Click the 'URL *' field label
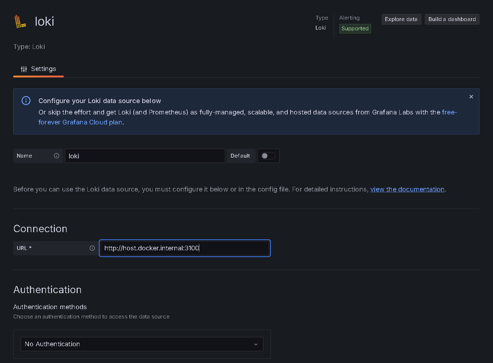 [24, 248]
